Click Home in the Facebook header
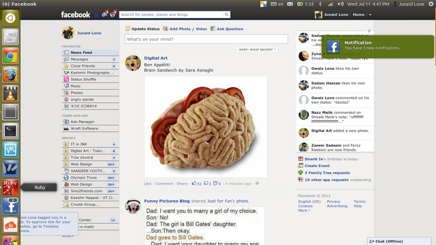This screenshot has width=436, height=245. point(358,15)
